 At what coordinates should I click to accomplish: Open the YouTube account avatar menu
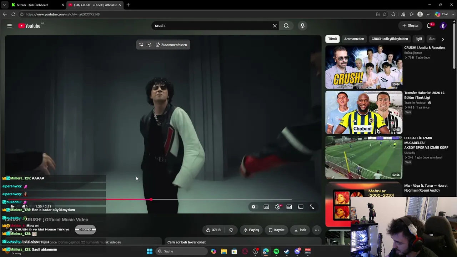(443, 26)
